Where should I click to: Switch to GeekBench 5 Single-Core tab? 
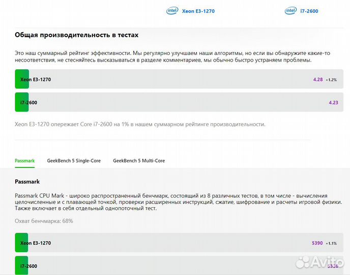click(x=74, y=160)
